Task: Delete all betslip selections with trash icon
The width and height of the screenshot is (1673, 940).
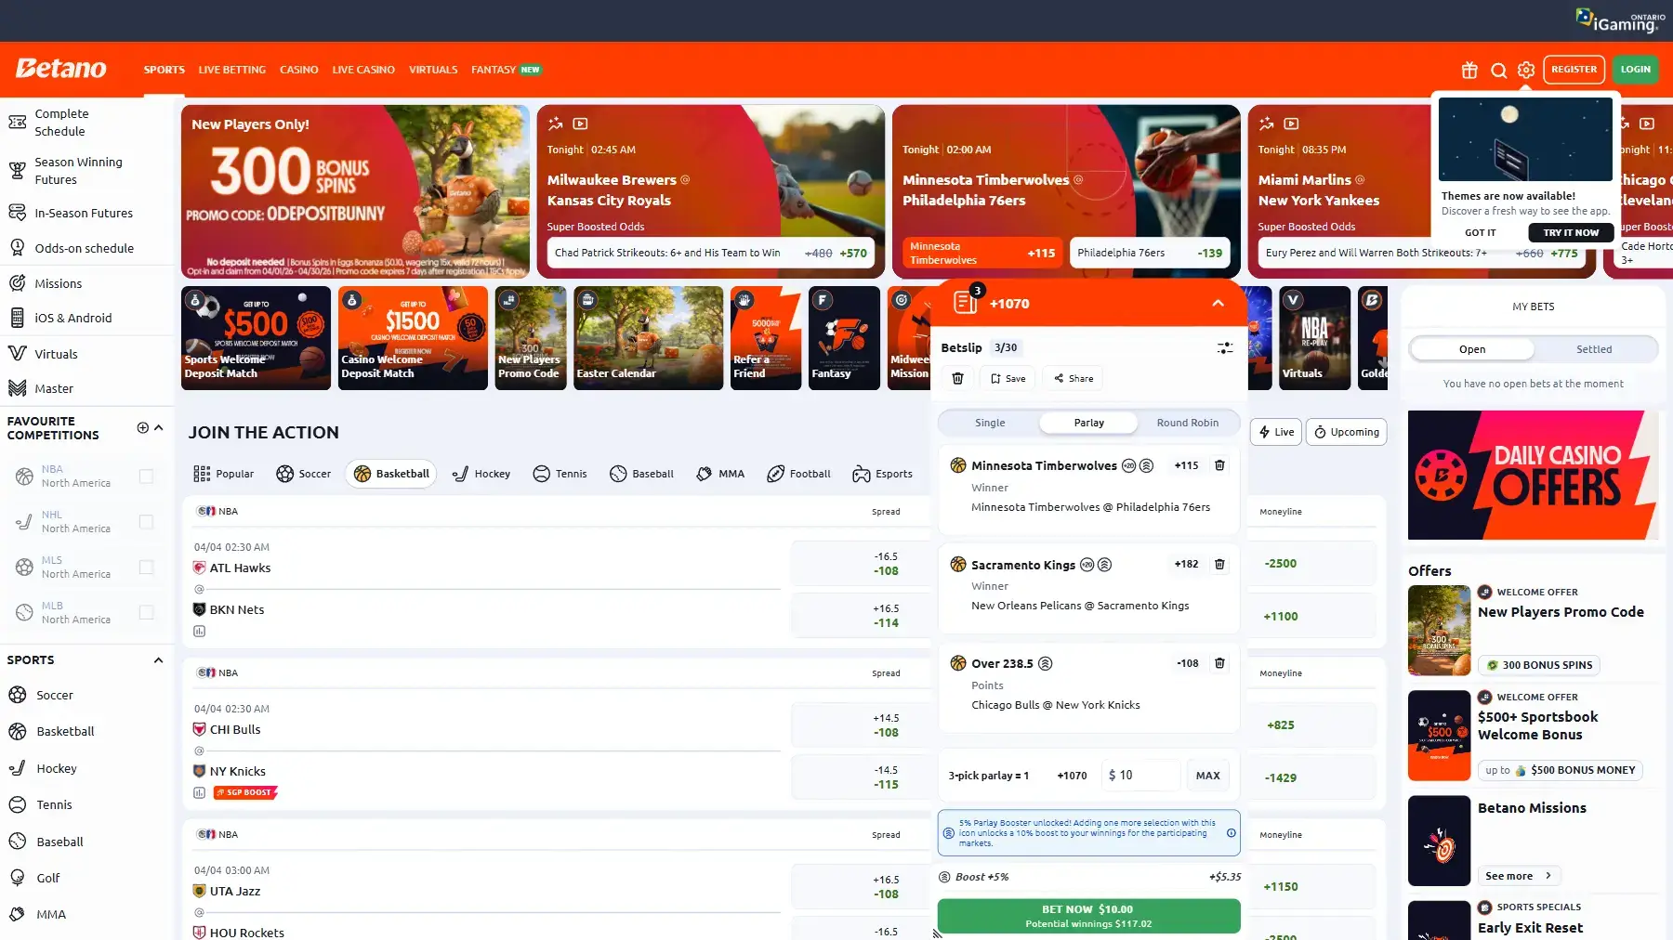Action: click(x=957, y=378)
